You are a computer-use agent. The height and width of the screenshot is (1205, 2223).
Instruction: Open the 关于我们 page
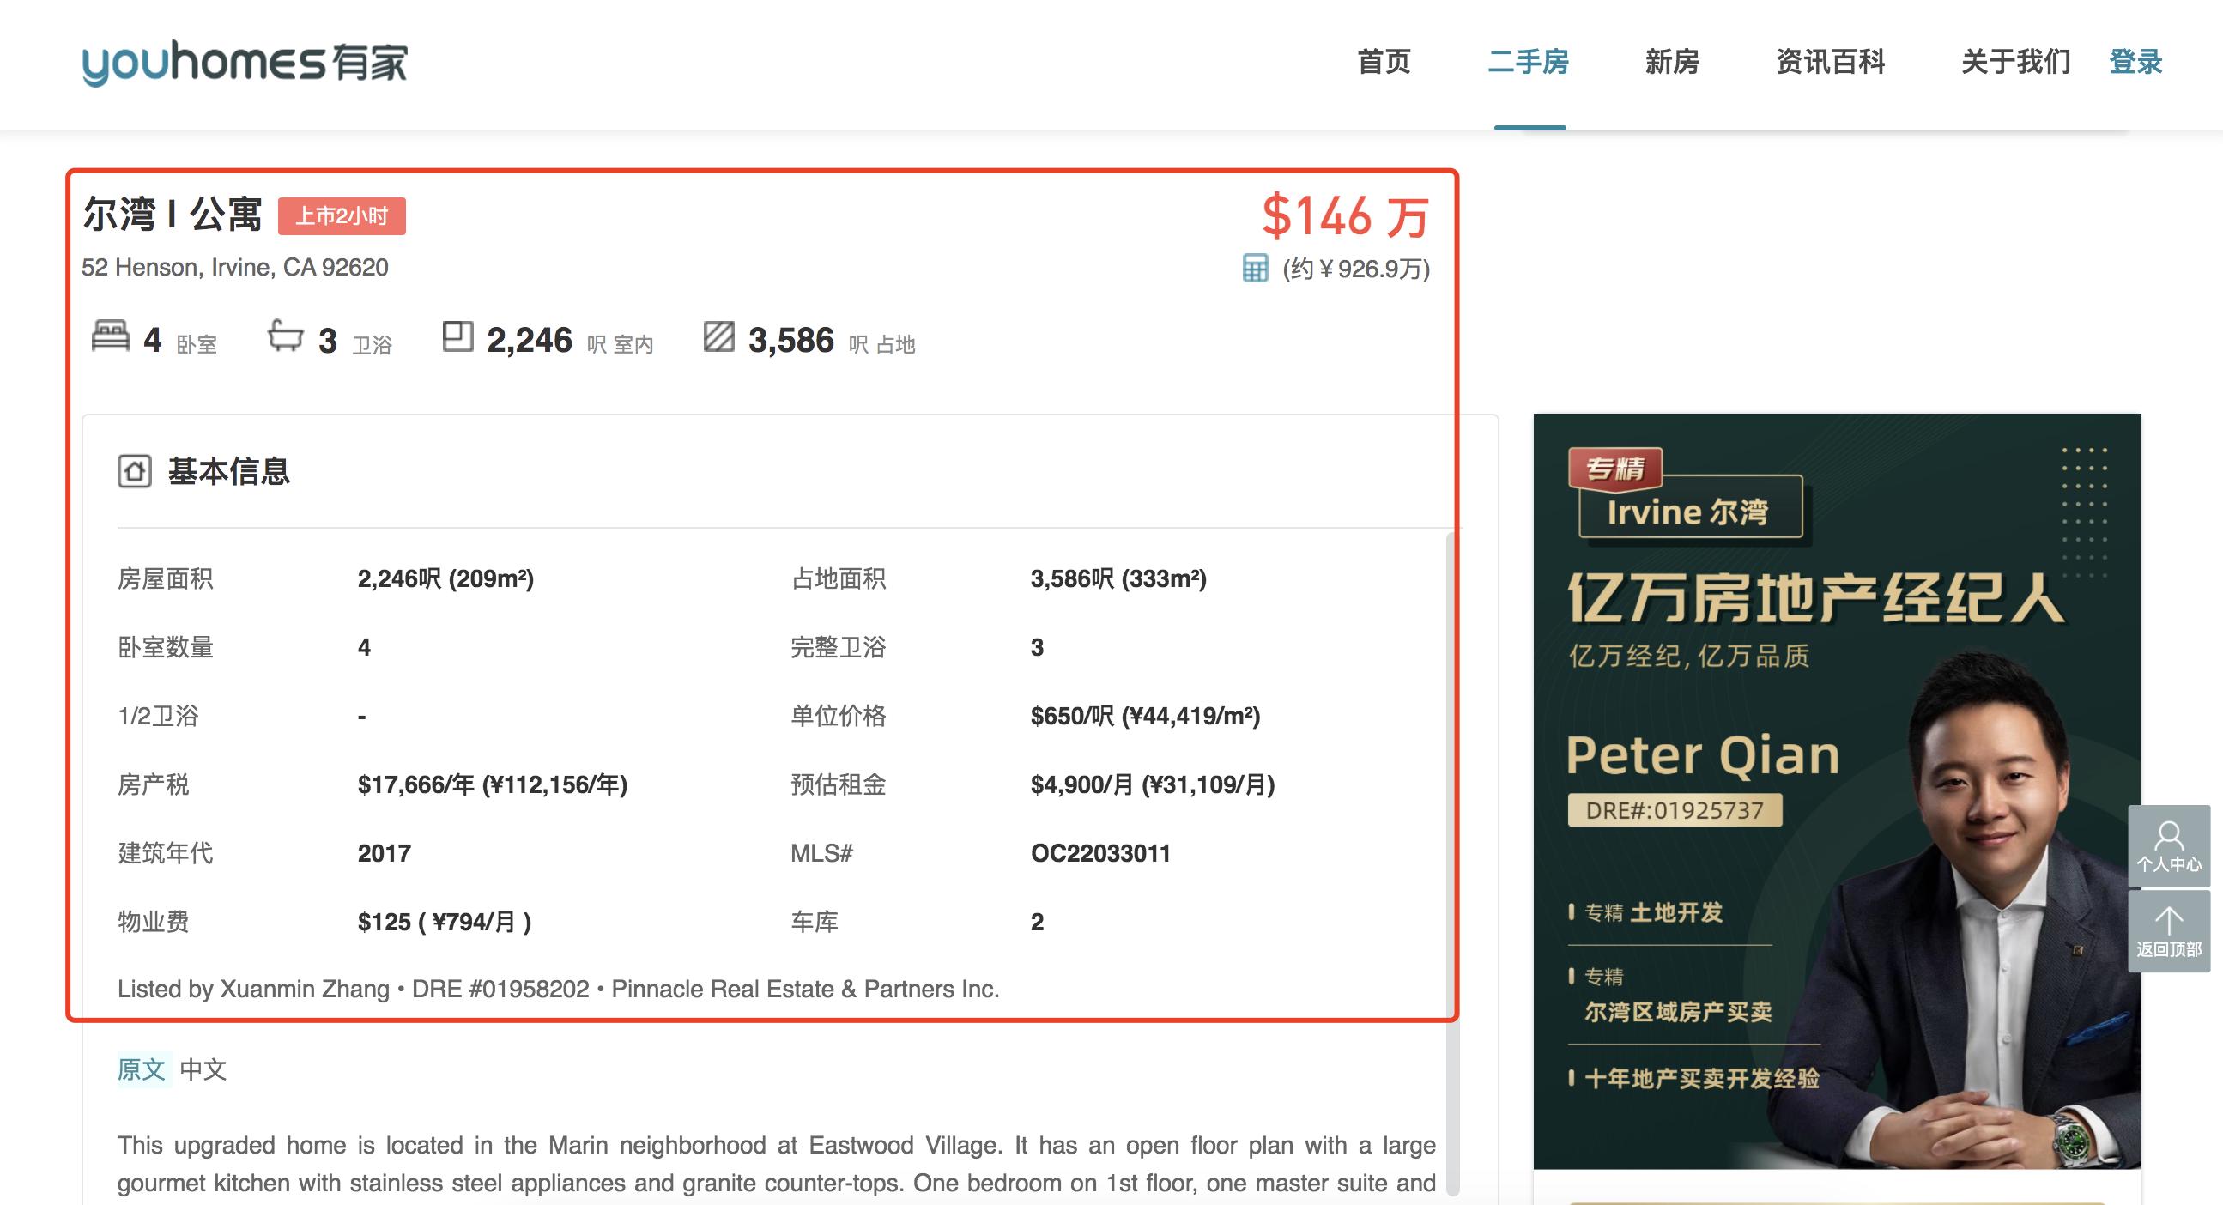pyautogui.click(x=2016, y=62)
